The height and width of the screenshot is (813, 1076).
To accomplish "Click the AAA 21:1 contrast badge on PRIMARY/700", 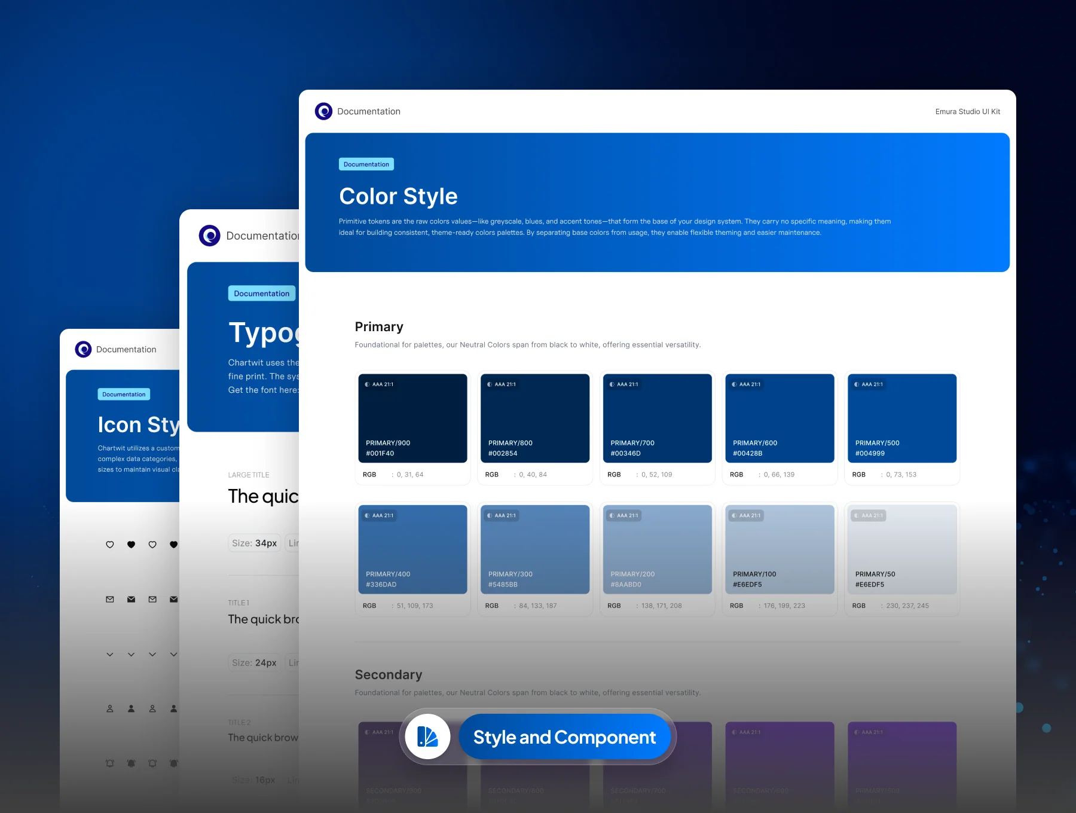I will pyautogui.click(x=624, y=384).
